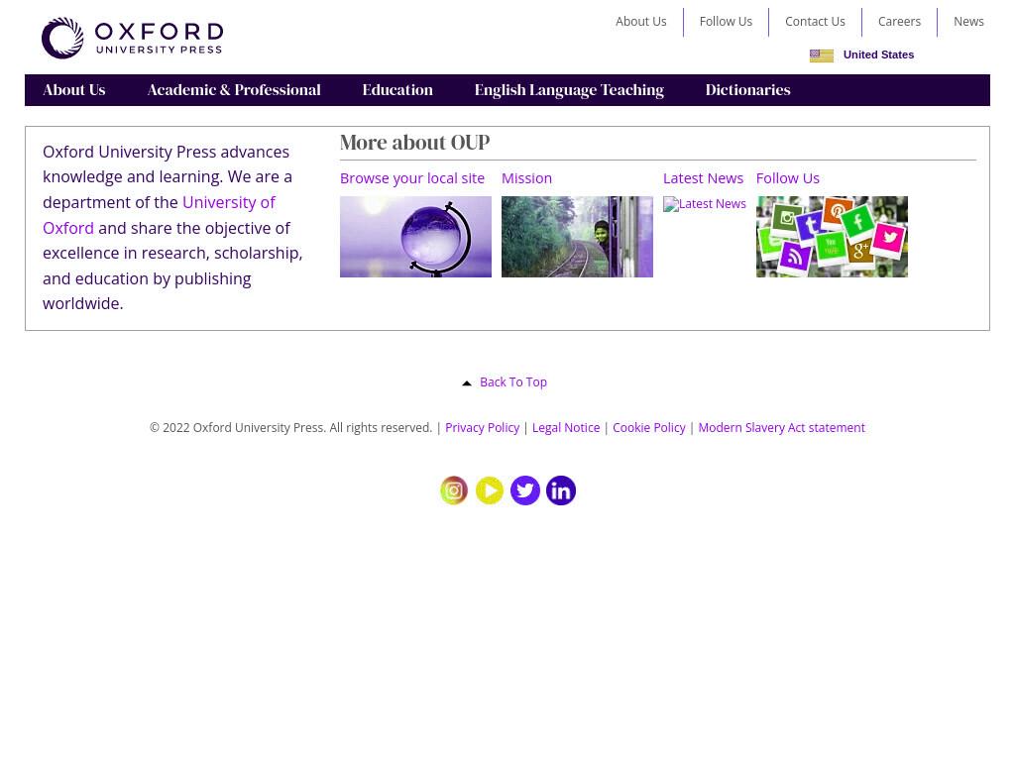The width and height of the screenshot is (1015, 761).
Task: Click the Mission text link
Action: click(x=526, y=178)
